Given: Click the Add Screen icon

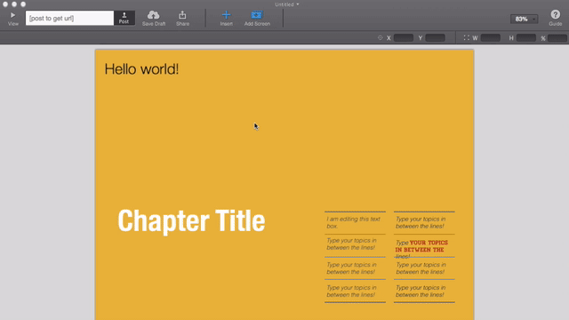Looking at the screenshot, I should coord(257,15).
